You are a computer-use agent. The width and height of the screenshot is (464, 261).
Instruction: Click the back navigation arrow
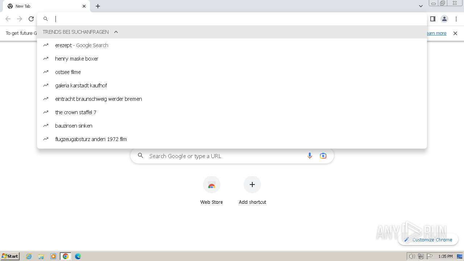tap(8, 19)
